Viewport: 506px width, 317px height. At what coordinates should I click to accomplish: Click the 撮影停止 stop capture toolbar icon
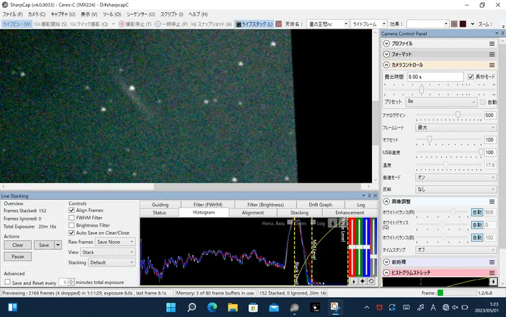122,24
